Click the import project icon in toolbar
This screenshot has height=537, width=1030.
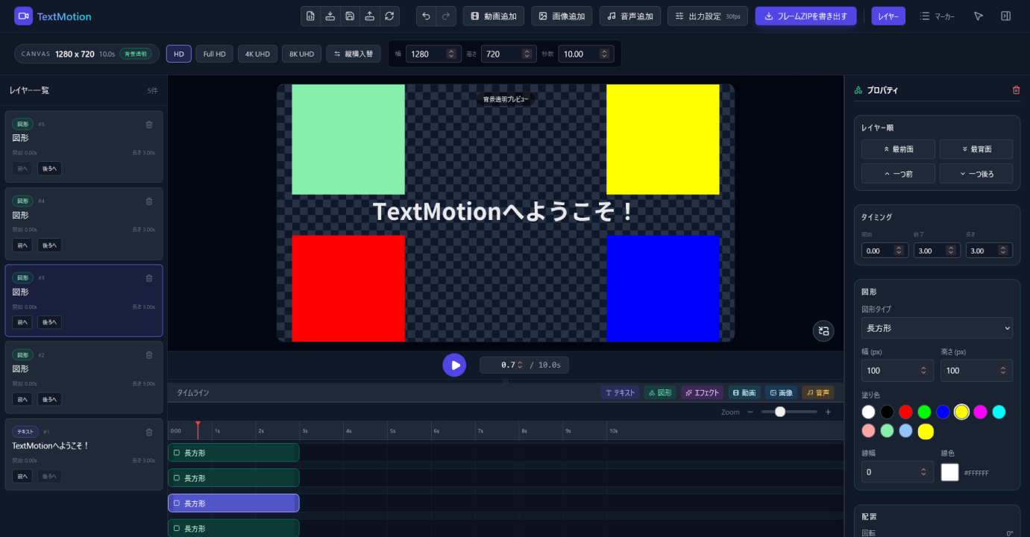click(x=330, y=16)
